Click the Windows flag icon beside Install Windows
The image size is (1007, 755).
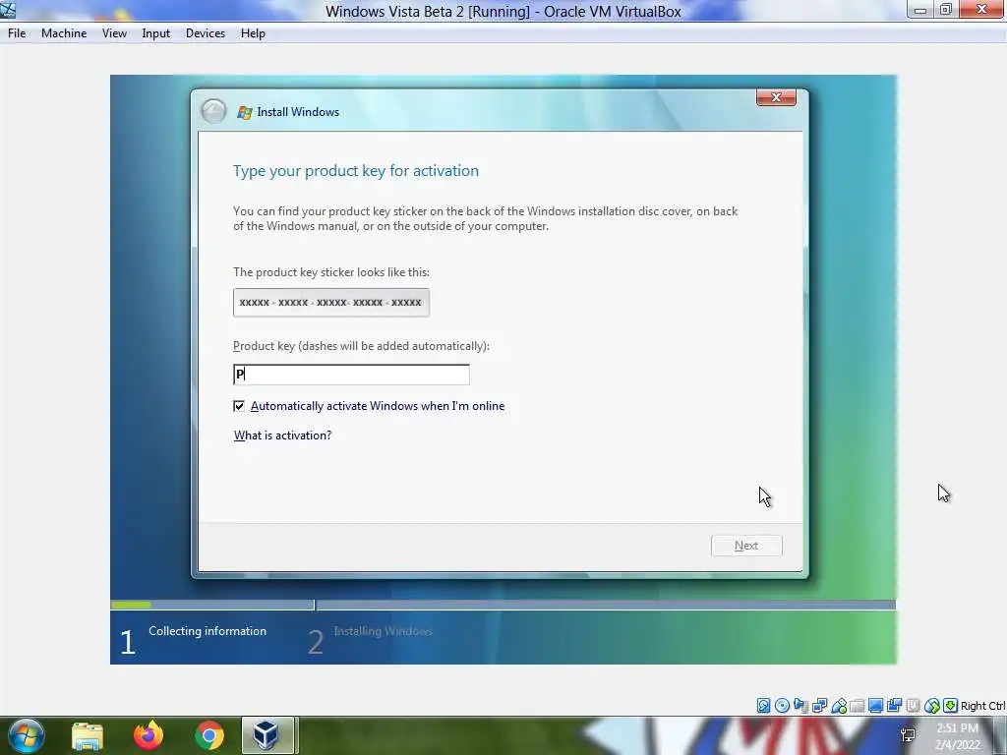245,112
